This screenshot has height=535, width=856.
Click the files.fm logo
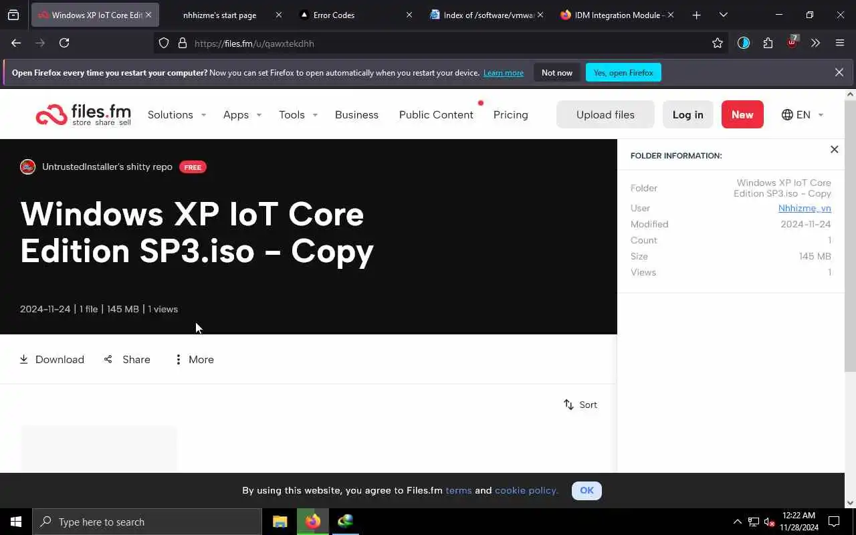click(x=84, y=114)
